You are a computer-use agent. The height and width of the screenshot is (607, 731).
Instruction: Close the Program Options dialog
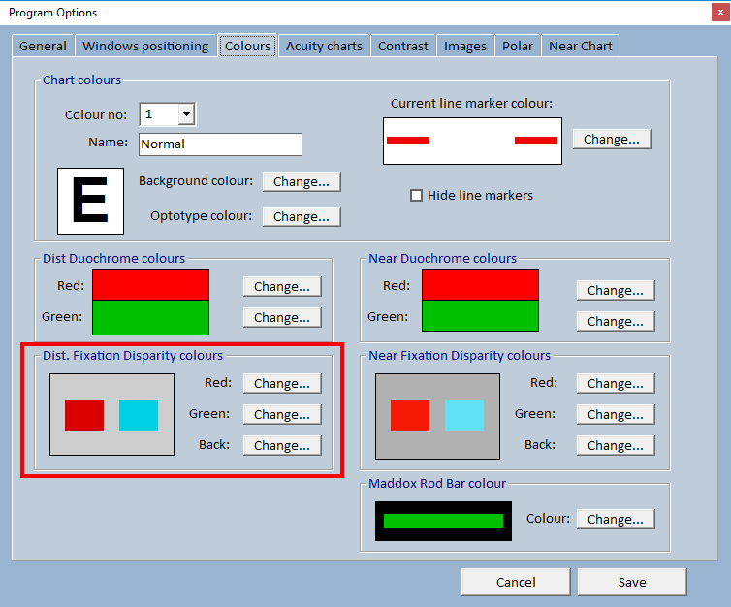[x=719, y=13]
